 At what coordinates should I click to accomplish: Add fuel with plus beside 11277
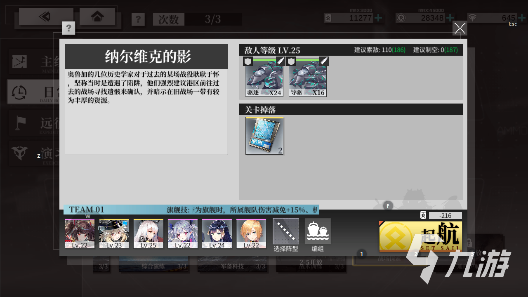(x=378, y=18)
